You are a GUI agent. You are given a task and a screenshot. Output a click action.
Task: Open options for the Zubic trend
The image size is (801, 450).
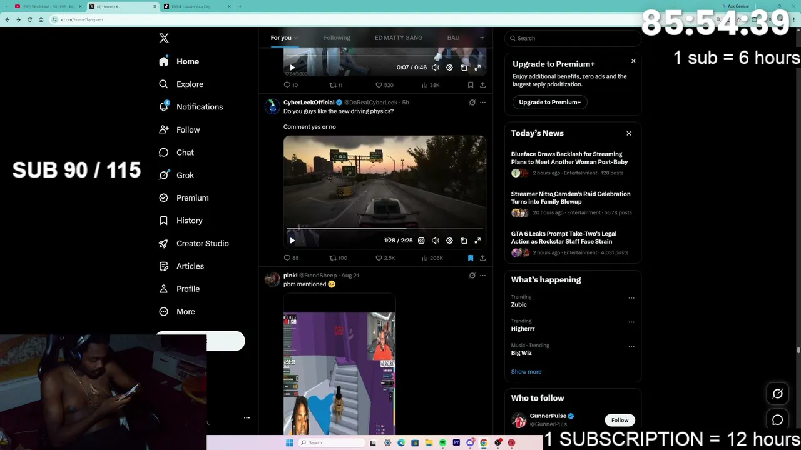click(x=631, y=298)
